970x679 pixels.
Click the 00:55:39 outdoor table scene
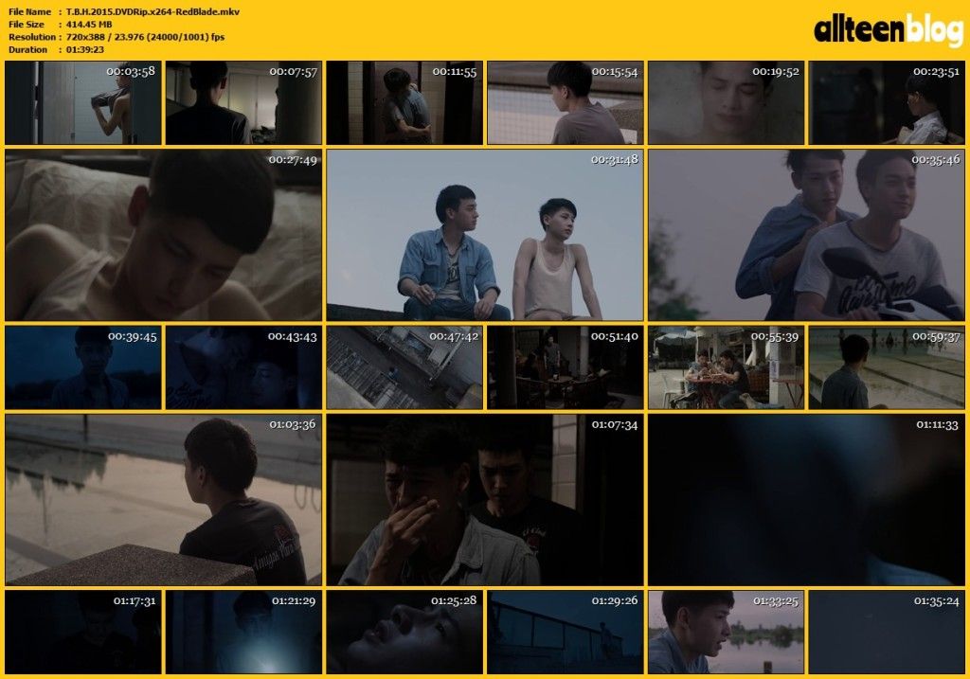[727, 367]
